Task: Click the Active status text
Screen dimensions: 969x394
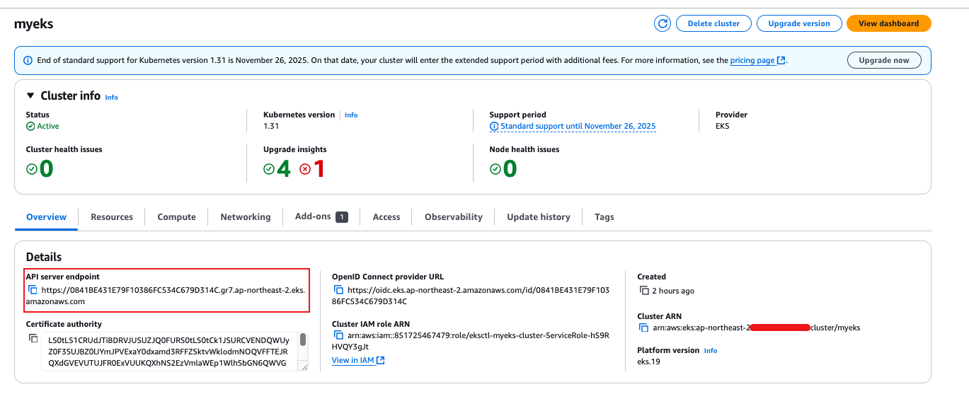Action: [48, 126]
